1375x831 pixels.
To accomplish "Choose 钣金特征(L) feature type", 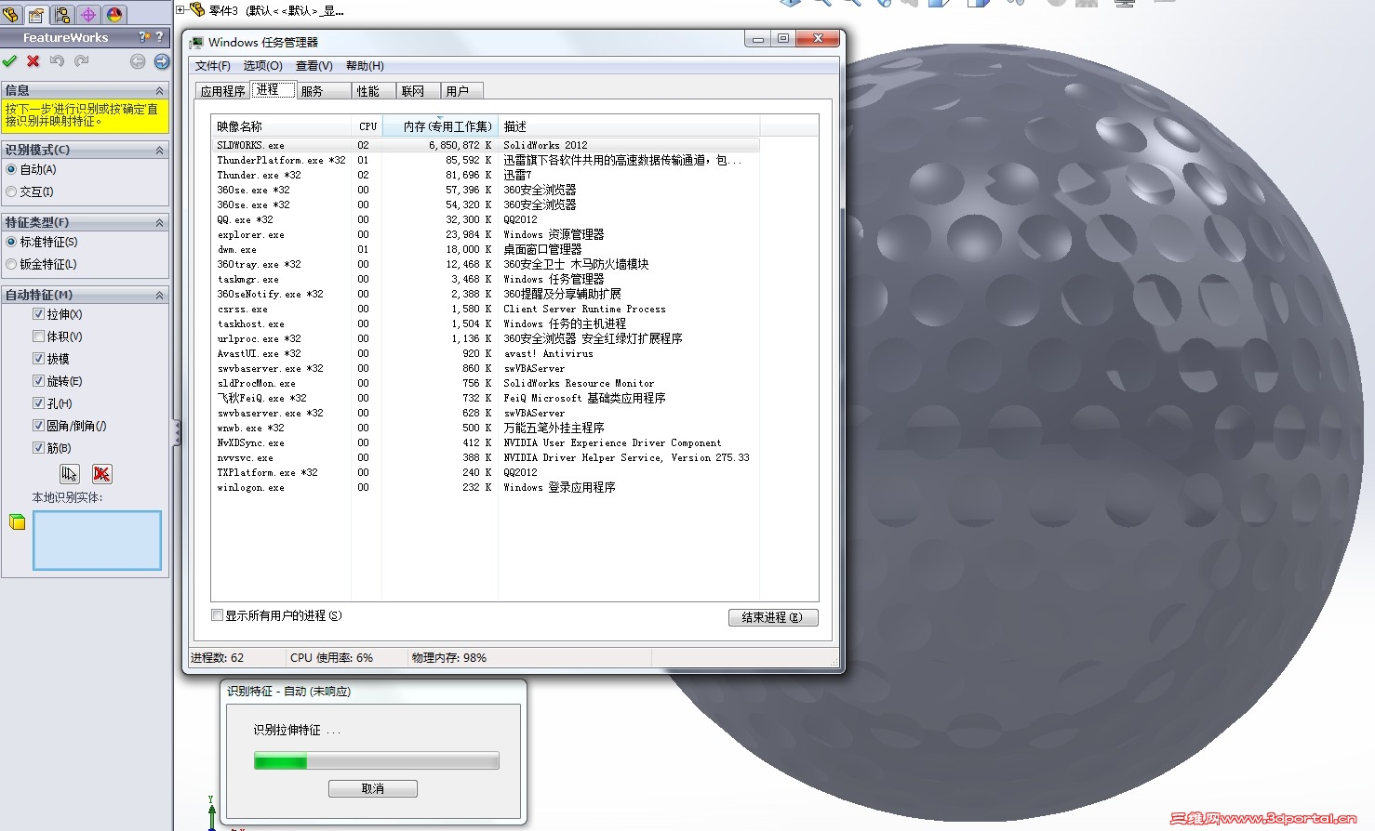I will pyautogui.click(x=11, y=264).
